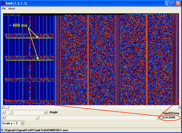Click the Bright slider track right of thumb
Screen dimensions: 182x133
(x=28, y=112)
